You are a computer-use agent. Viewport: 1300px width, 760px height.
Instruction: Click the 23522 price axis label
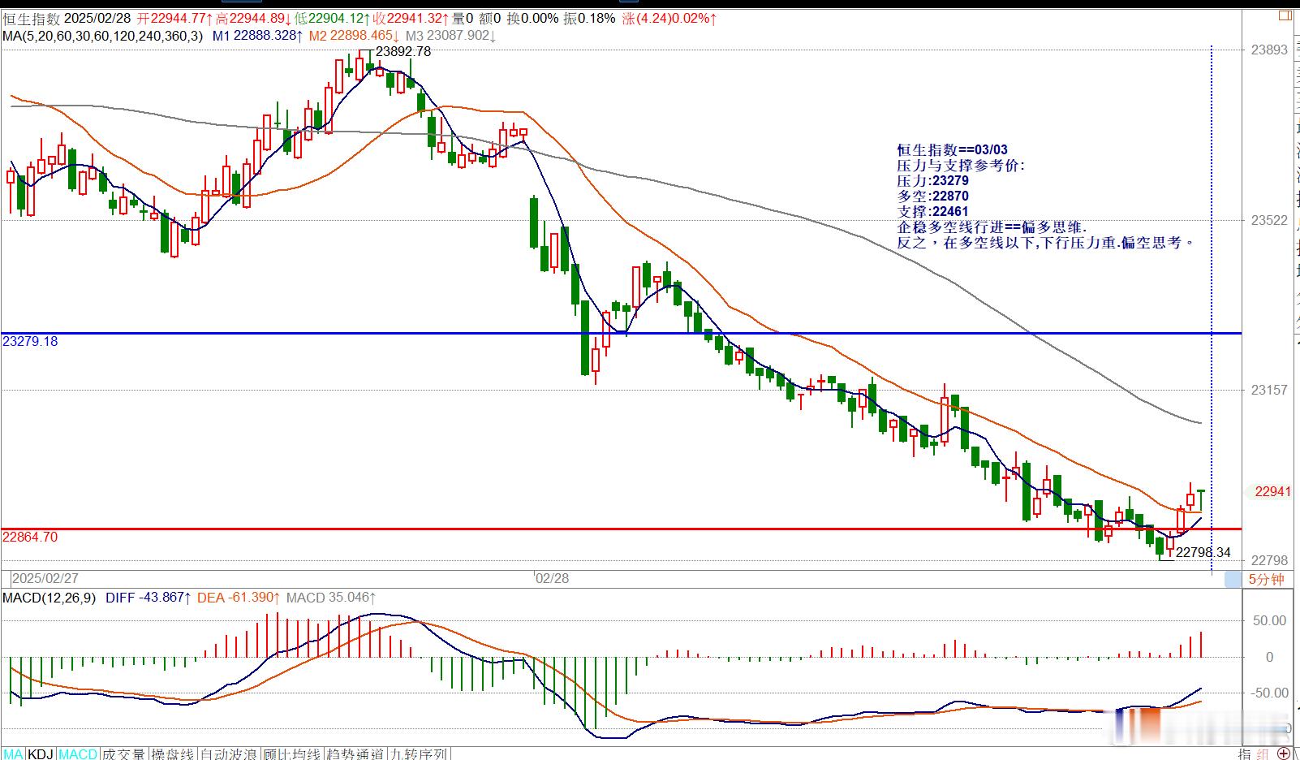coord(1269,220)
